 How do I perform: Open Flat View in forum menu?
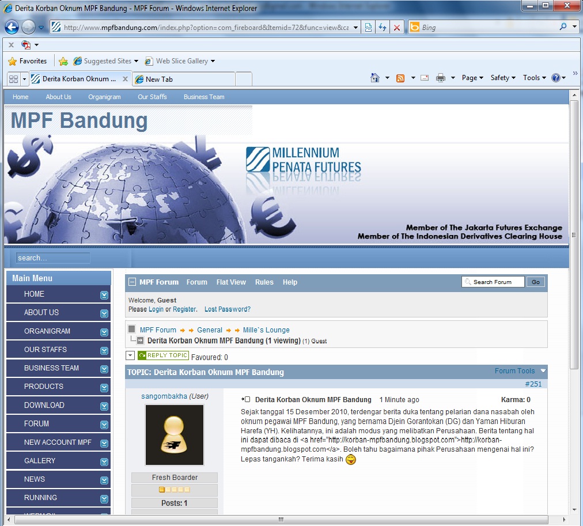(231, 282)
